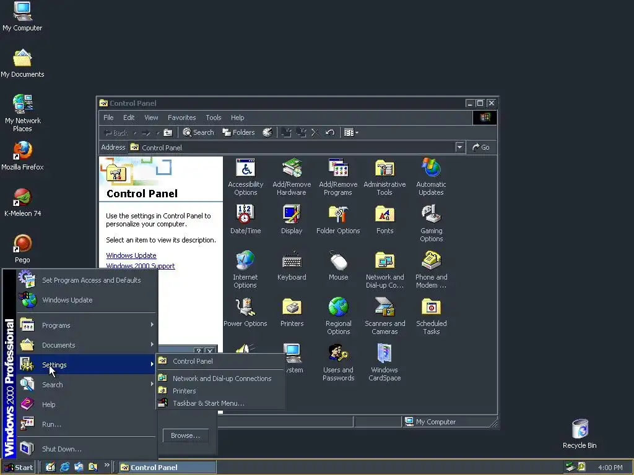Click the Go button
This screenshot has width=634, height=475.
[481, 147]
